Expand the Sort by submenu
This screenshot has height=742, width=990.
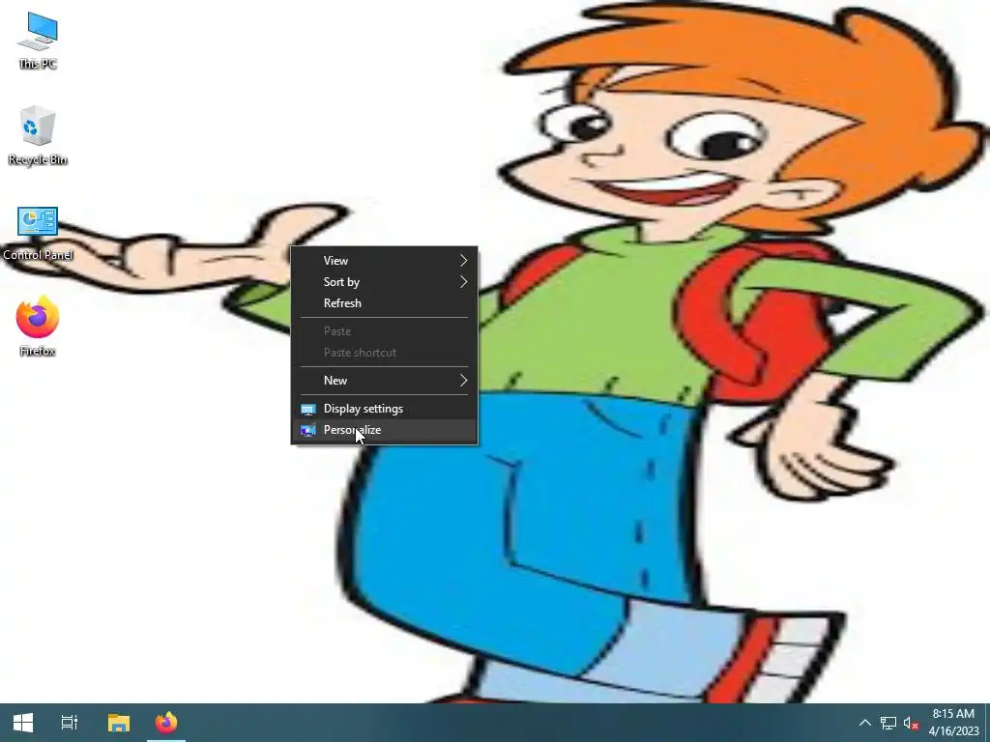[384, 282]
